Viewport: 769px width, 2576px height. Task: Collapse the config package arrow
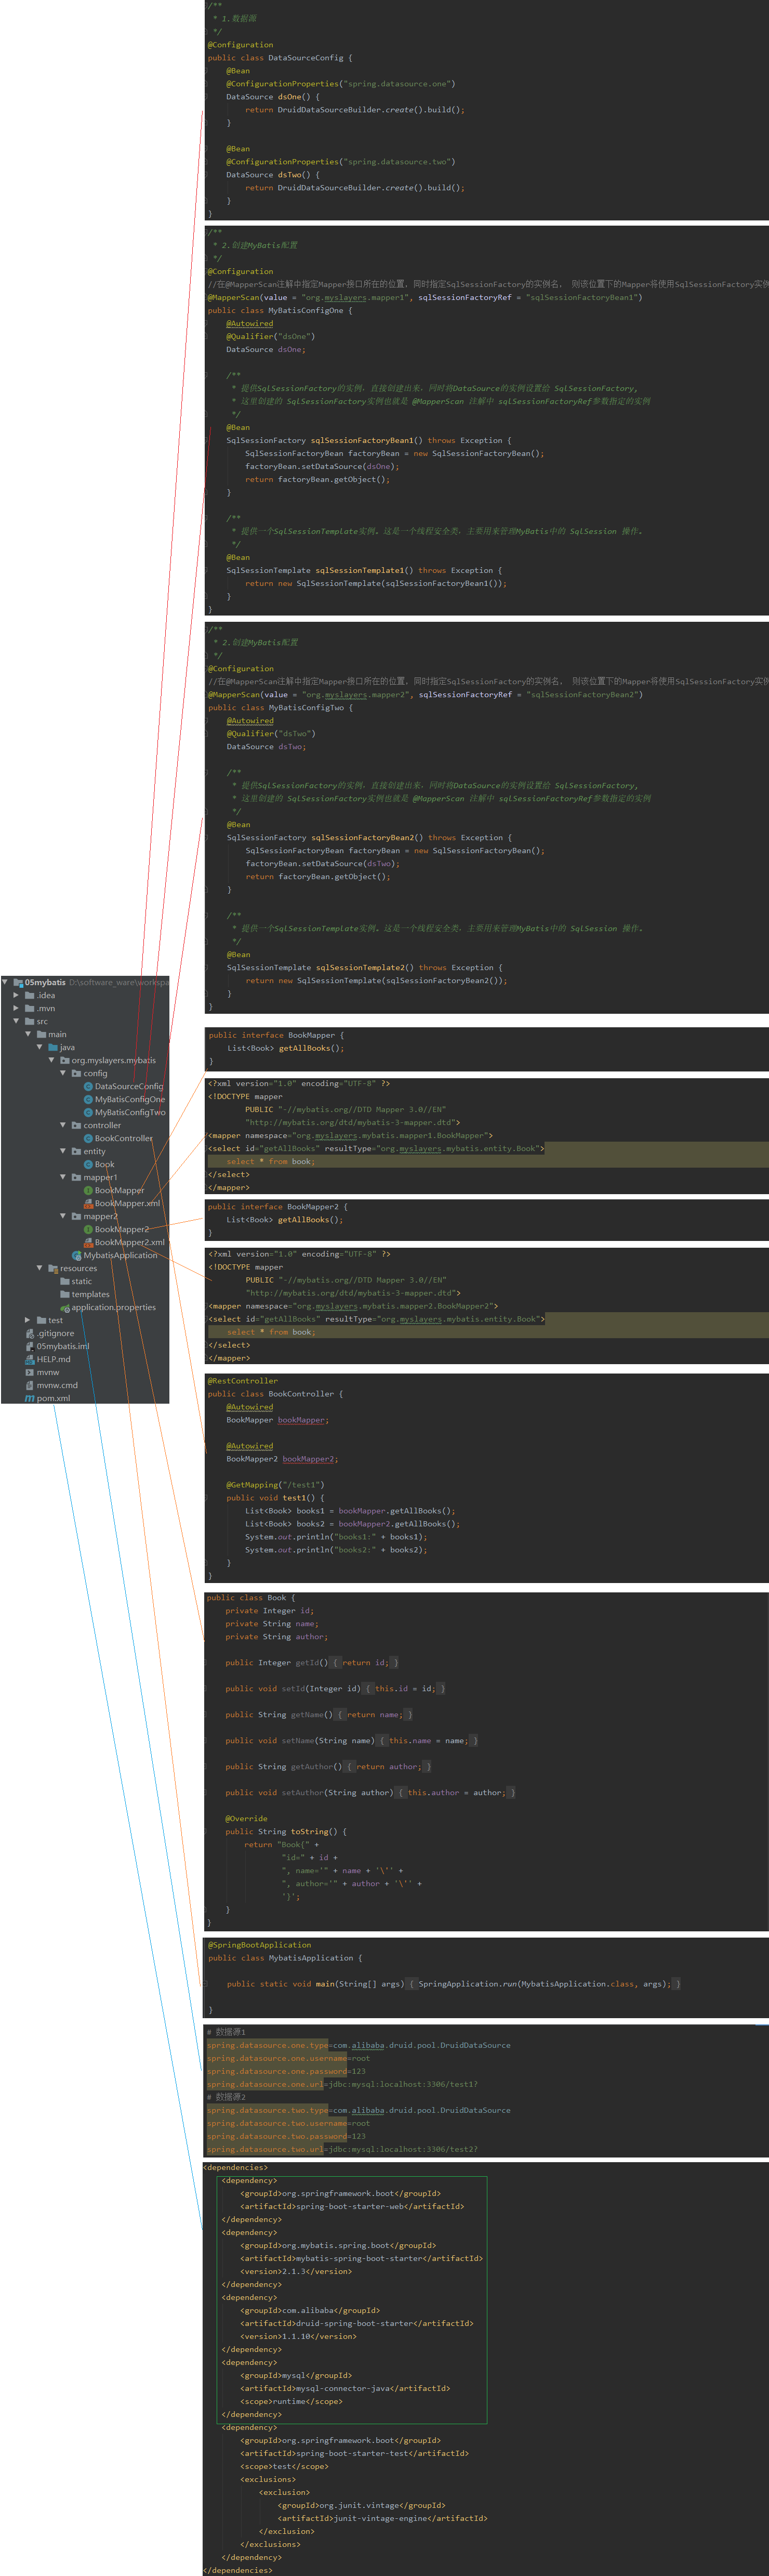click(x=63, y=1073)
